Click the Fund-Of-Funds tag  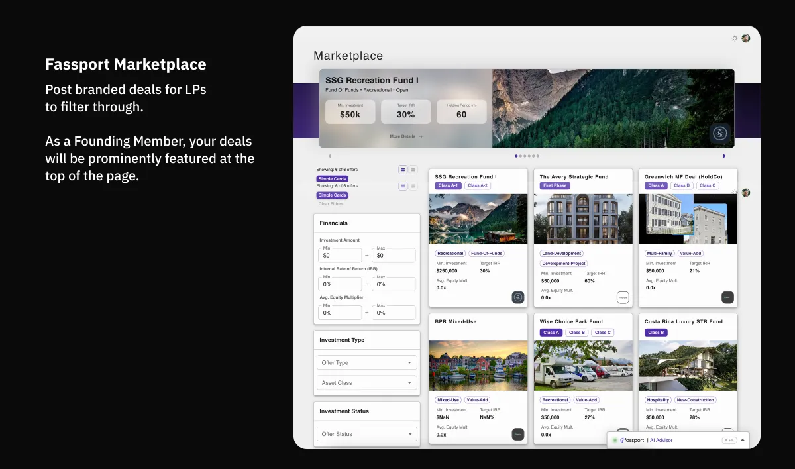486,253
